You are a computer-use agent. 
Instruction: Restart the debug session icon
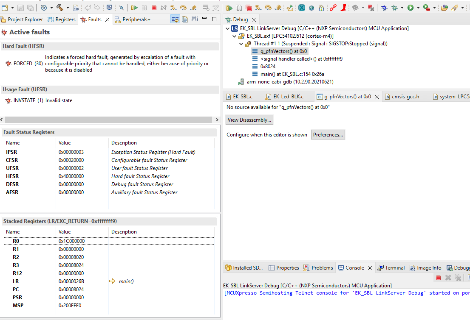point(289,7)
